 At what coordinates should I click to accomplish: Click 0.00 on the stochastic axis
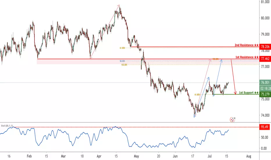(264, 148)
